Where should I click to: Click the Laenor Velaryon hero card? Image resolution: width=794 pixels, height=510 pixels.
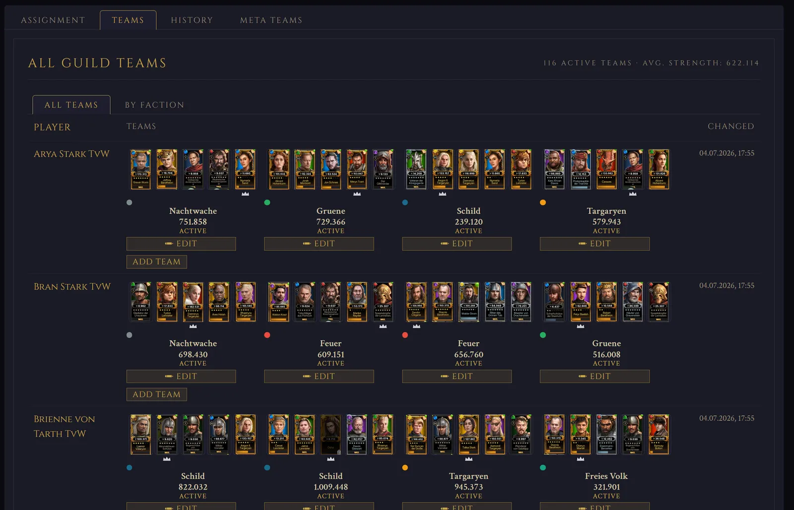coord(141,435)
